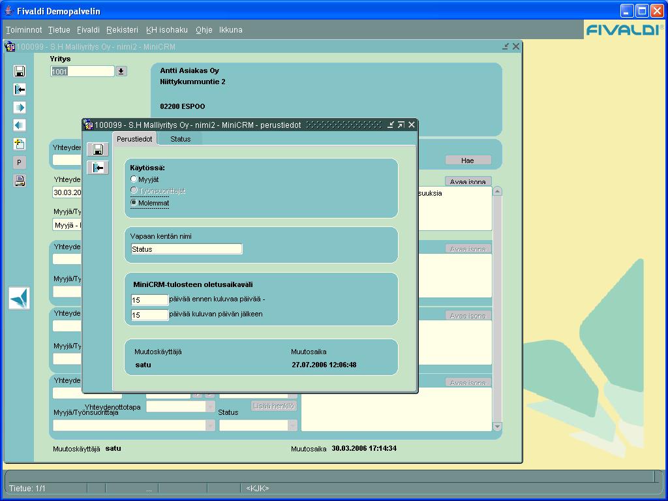The image size is (668, 501).
Task: Minimize the background MiniCRM window
Action: 506,46
